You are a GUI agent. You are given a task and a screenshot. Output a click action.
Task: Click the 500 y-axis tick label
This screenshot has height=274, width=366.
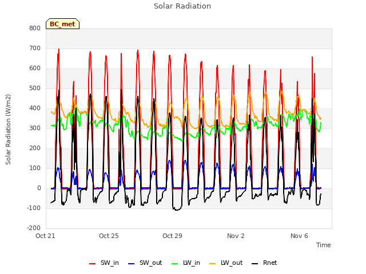tap(35, 88)
